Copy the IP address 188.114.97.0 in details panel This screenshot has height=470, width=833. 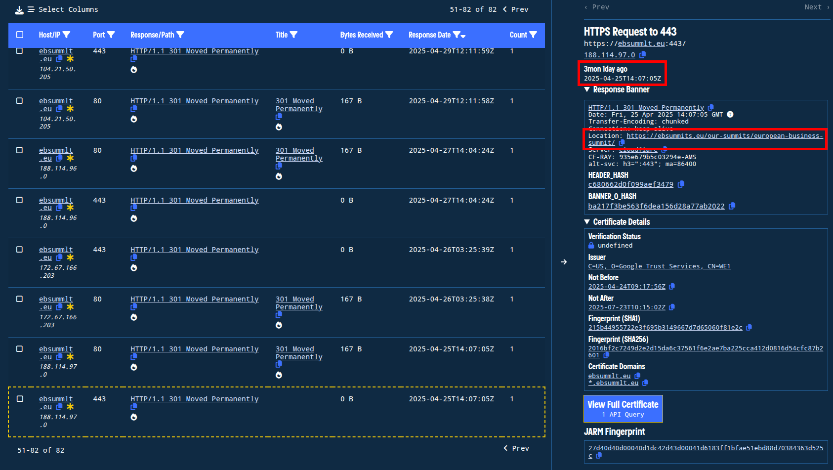(x=642, y=55)
